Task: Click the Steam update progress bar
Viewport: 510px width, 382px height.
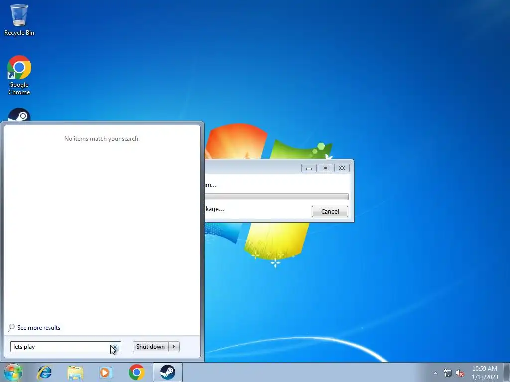Action: (x=276, y=197)
